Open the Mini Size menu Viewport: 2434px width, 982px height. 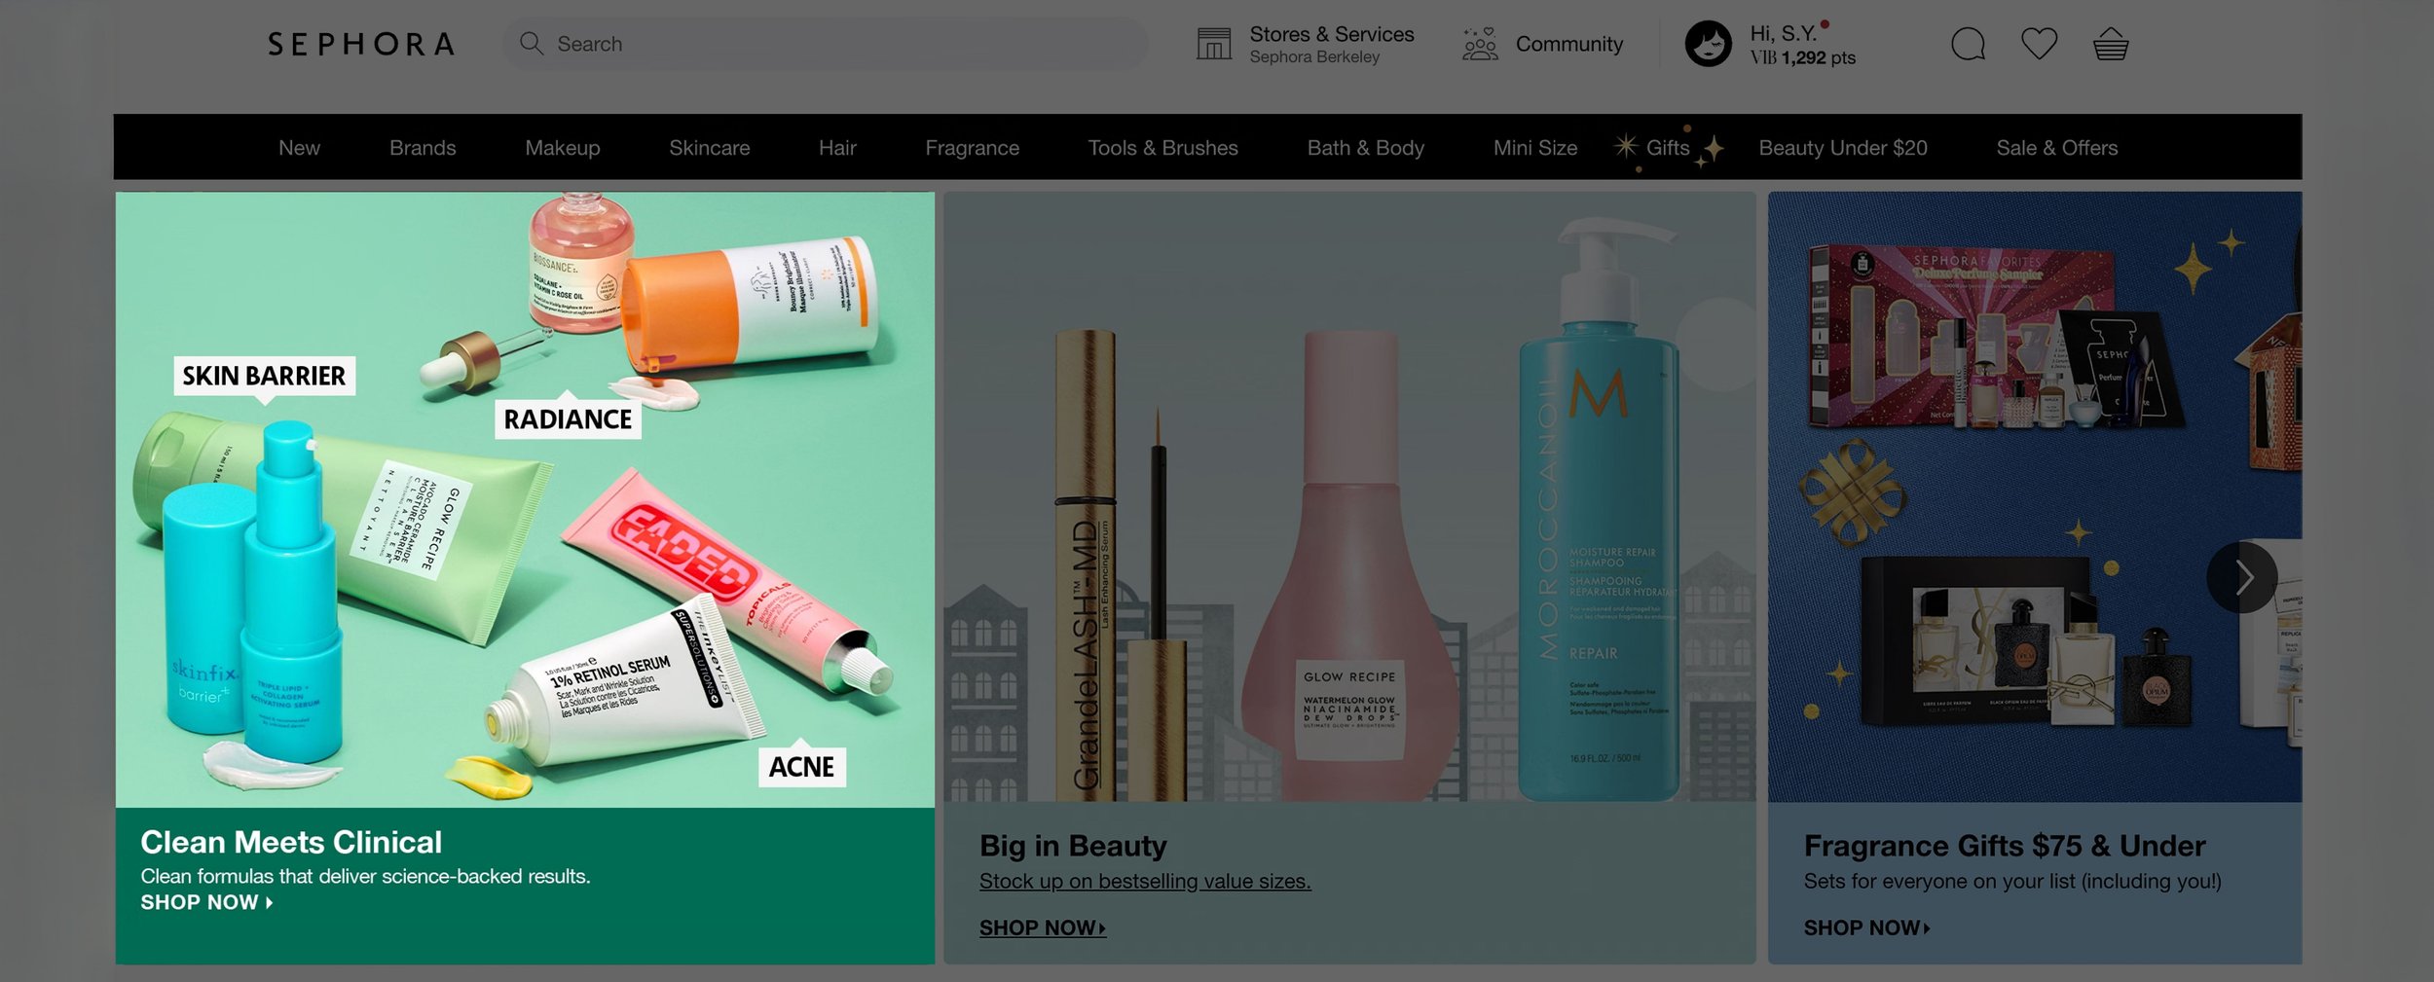pyautogui.click(x=1535, y=148)
